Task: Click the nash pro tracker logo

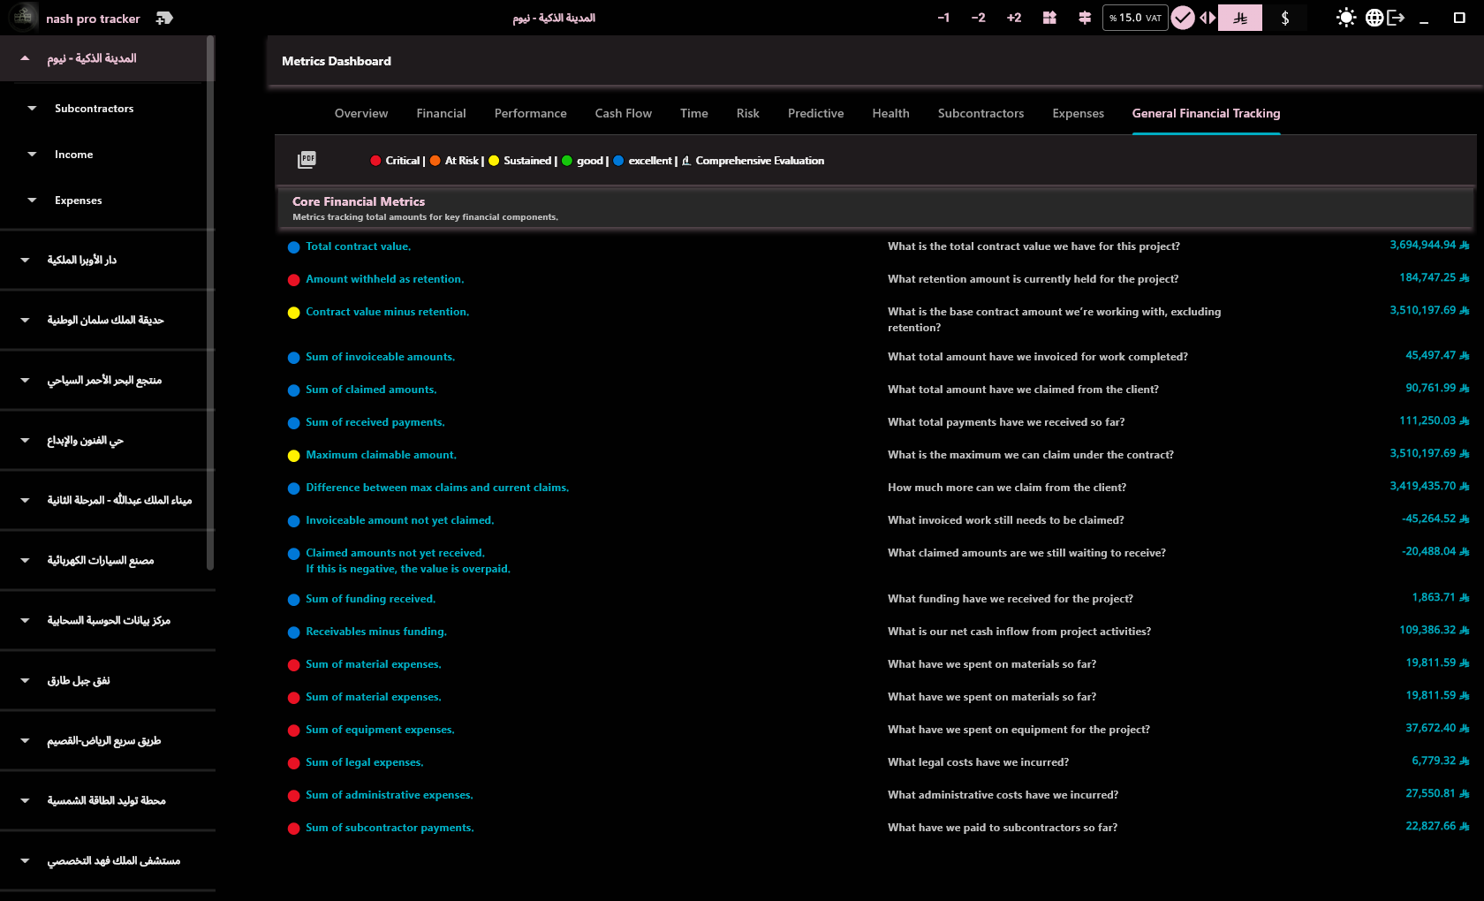Action: point(24,18)
